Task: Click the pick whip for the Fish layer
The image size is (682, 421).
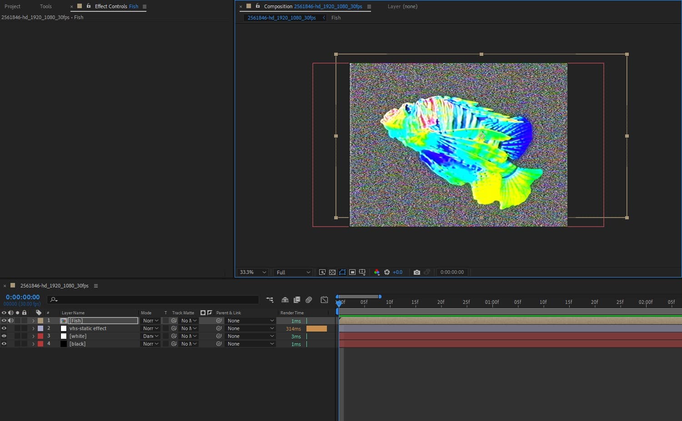Action: click(x=219, y=321)
